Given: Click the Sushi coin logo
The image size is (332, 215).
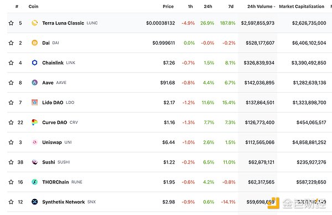Looking at the screenshot, I should [x=34, y=162].
